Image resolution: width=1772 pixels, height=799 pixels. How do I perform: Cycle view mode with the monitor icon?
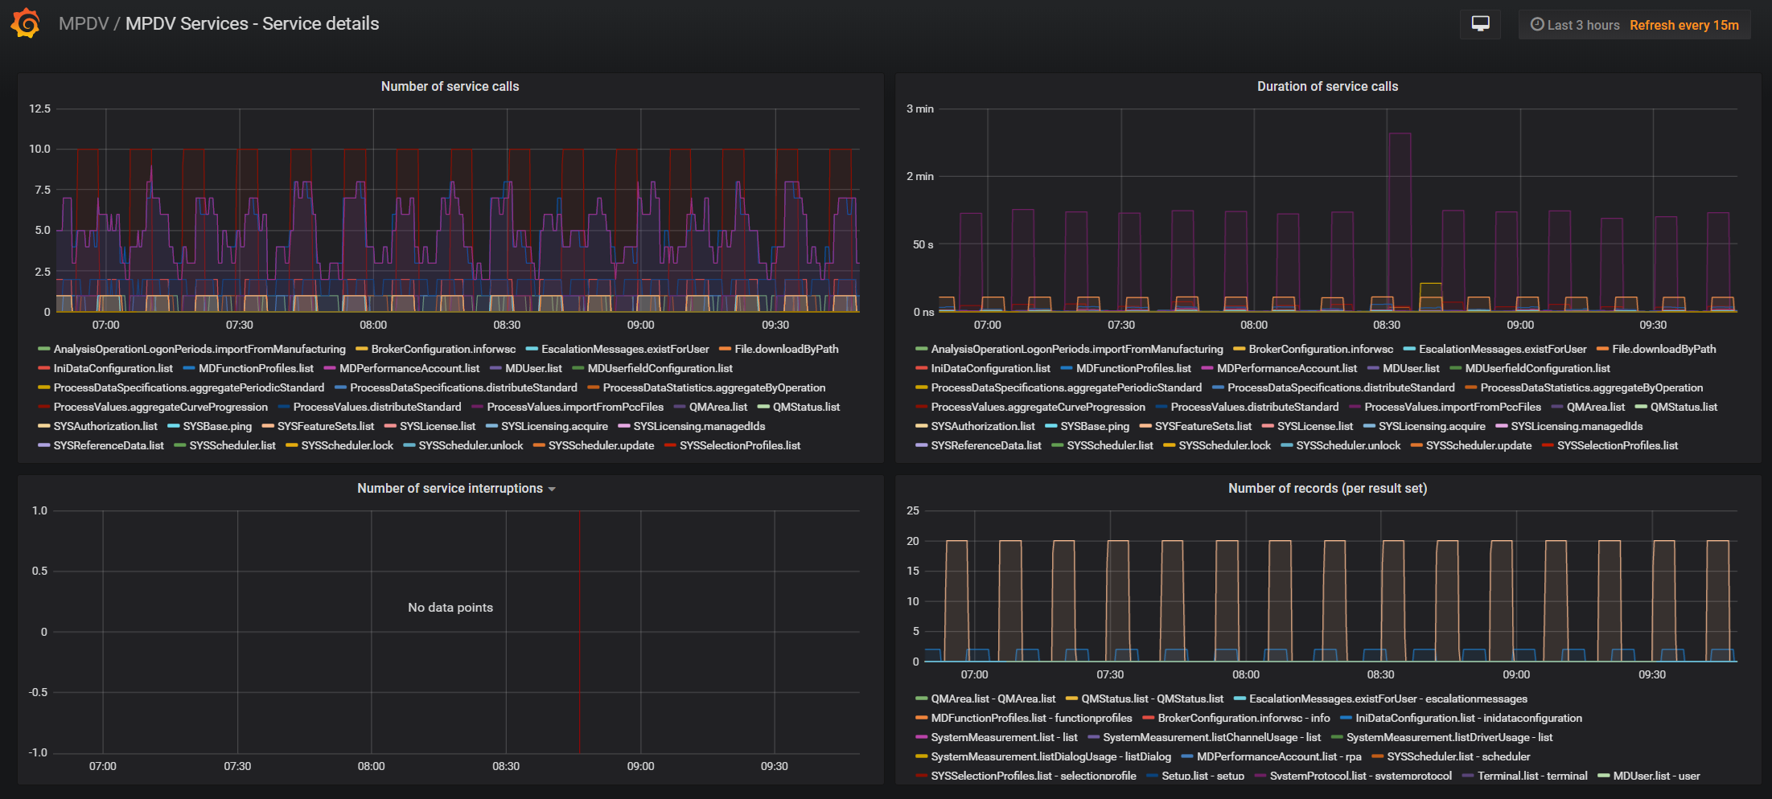(x=1480, y=24)
